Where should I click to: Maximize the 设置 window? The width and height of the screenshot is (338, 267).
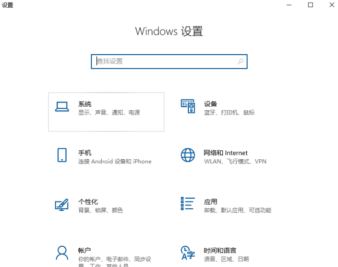[310, 5]
